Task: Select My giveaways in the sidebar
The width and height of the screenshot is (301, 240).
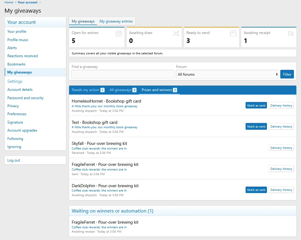Action: click(x=35, y=72)
